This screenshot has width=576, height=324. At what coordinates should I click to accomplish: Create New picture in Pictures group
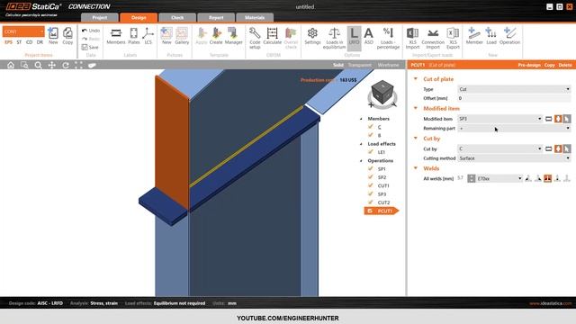(166, 36)
